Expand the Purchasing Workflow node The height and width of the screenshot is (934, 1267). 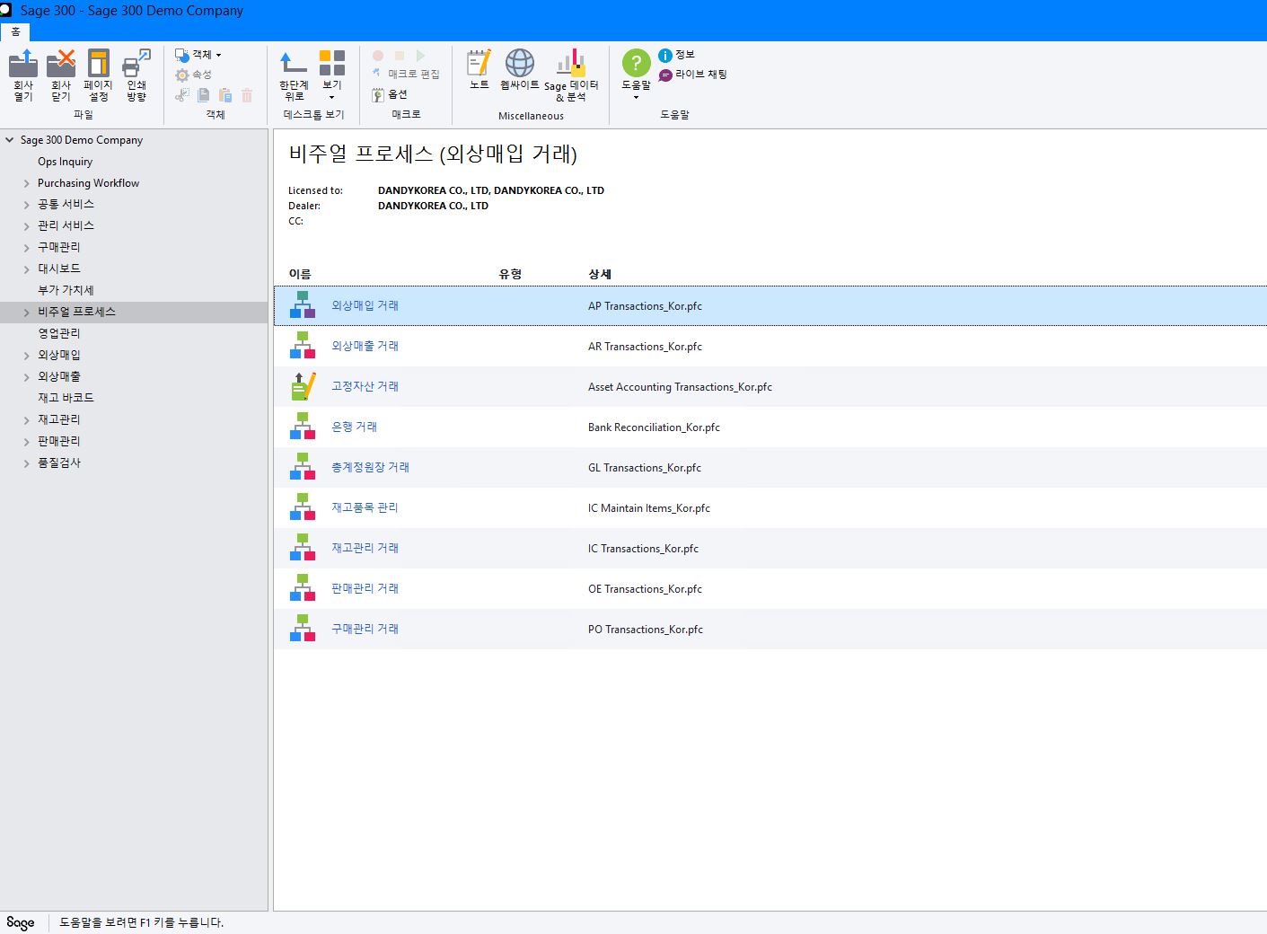point(27,183)
